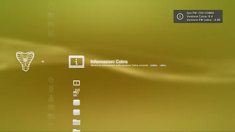The width and height of the screenshot is (235, 132).
Task: Select partially visible folder at list bottom
Action: (x=76, y=130)
